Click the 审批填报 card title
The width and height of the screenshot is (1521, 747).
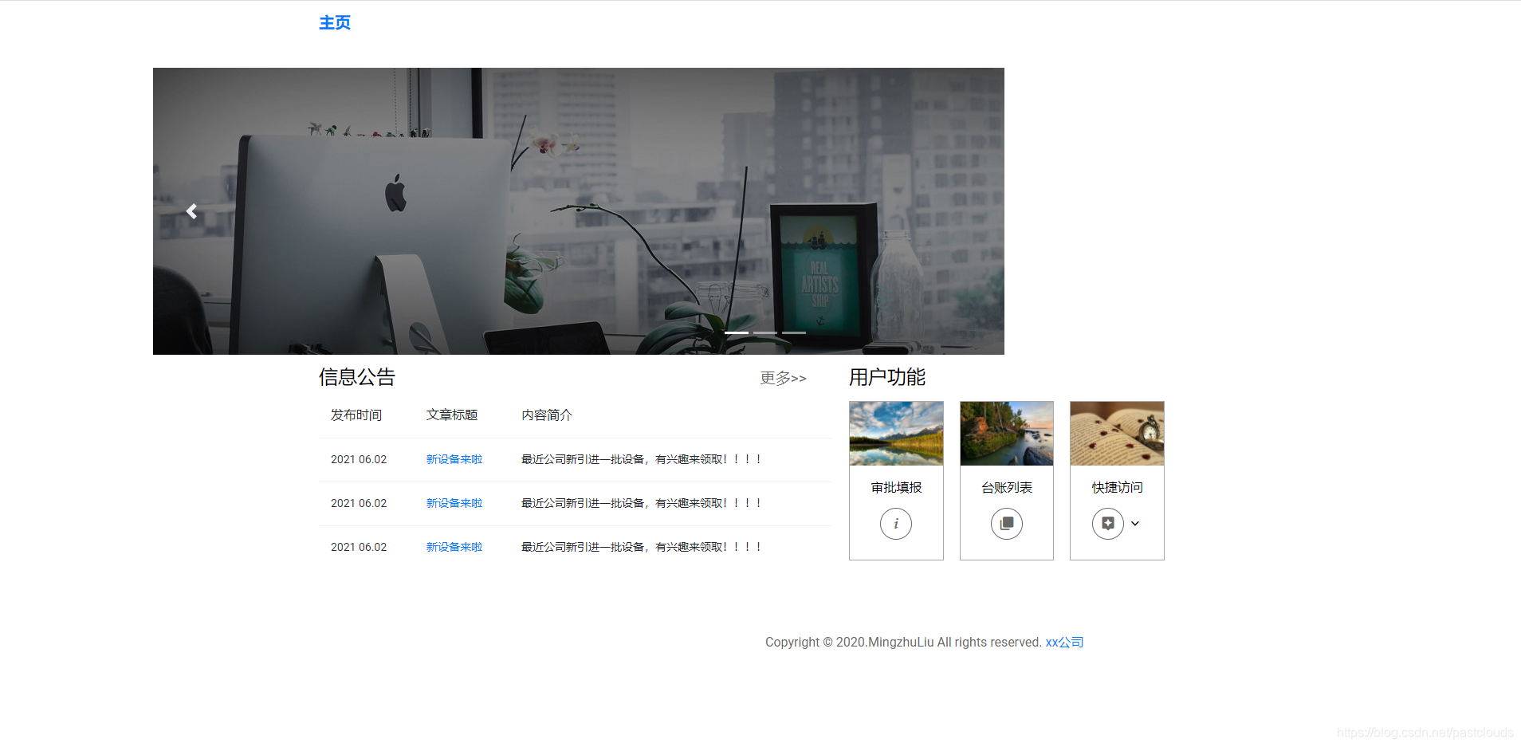pyautogui.click(x=896, y=487)
